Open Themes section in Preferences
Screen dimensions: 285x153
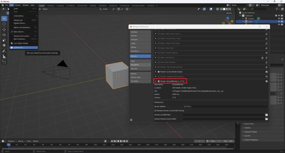tap(140, 36)
